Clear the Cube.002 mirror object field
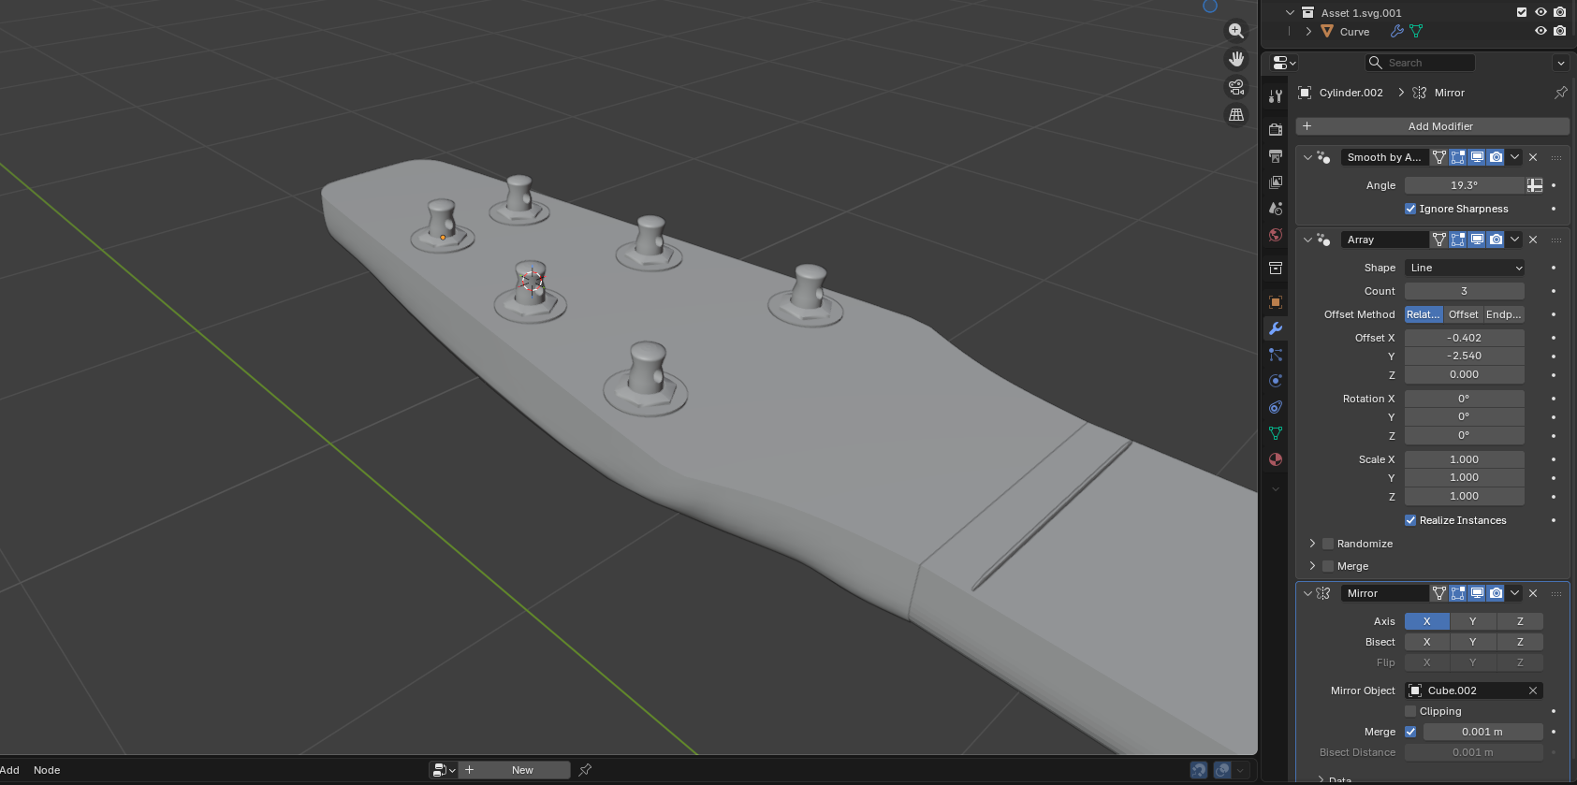This screenshot has width=1577, height=785. (1533, 691)
